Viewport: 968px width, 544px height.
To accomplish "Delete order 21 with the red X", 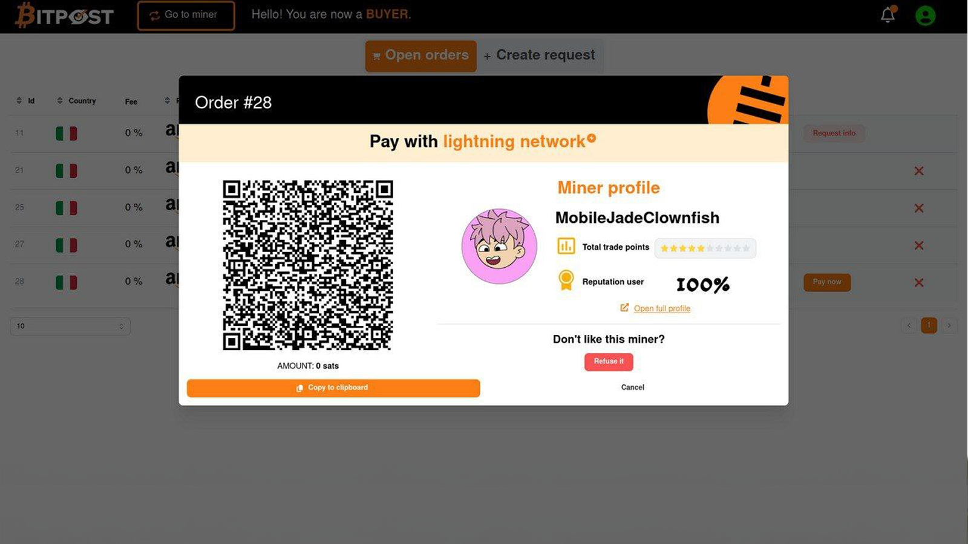I will [x=919, y=171].
